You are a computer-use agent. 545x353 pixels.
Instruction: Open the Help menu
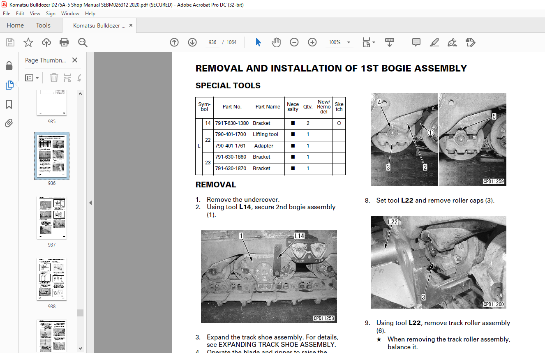coord(90,14)
